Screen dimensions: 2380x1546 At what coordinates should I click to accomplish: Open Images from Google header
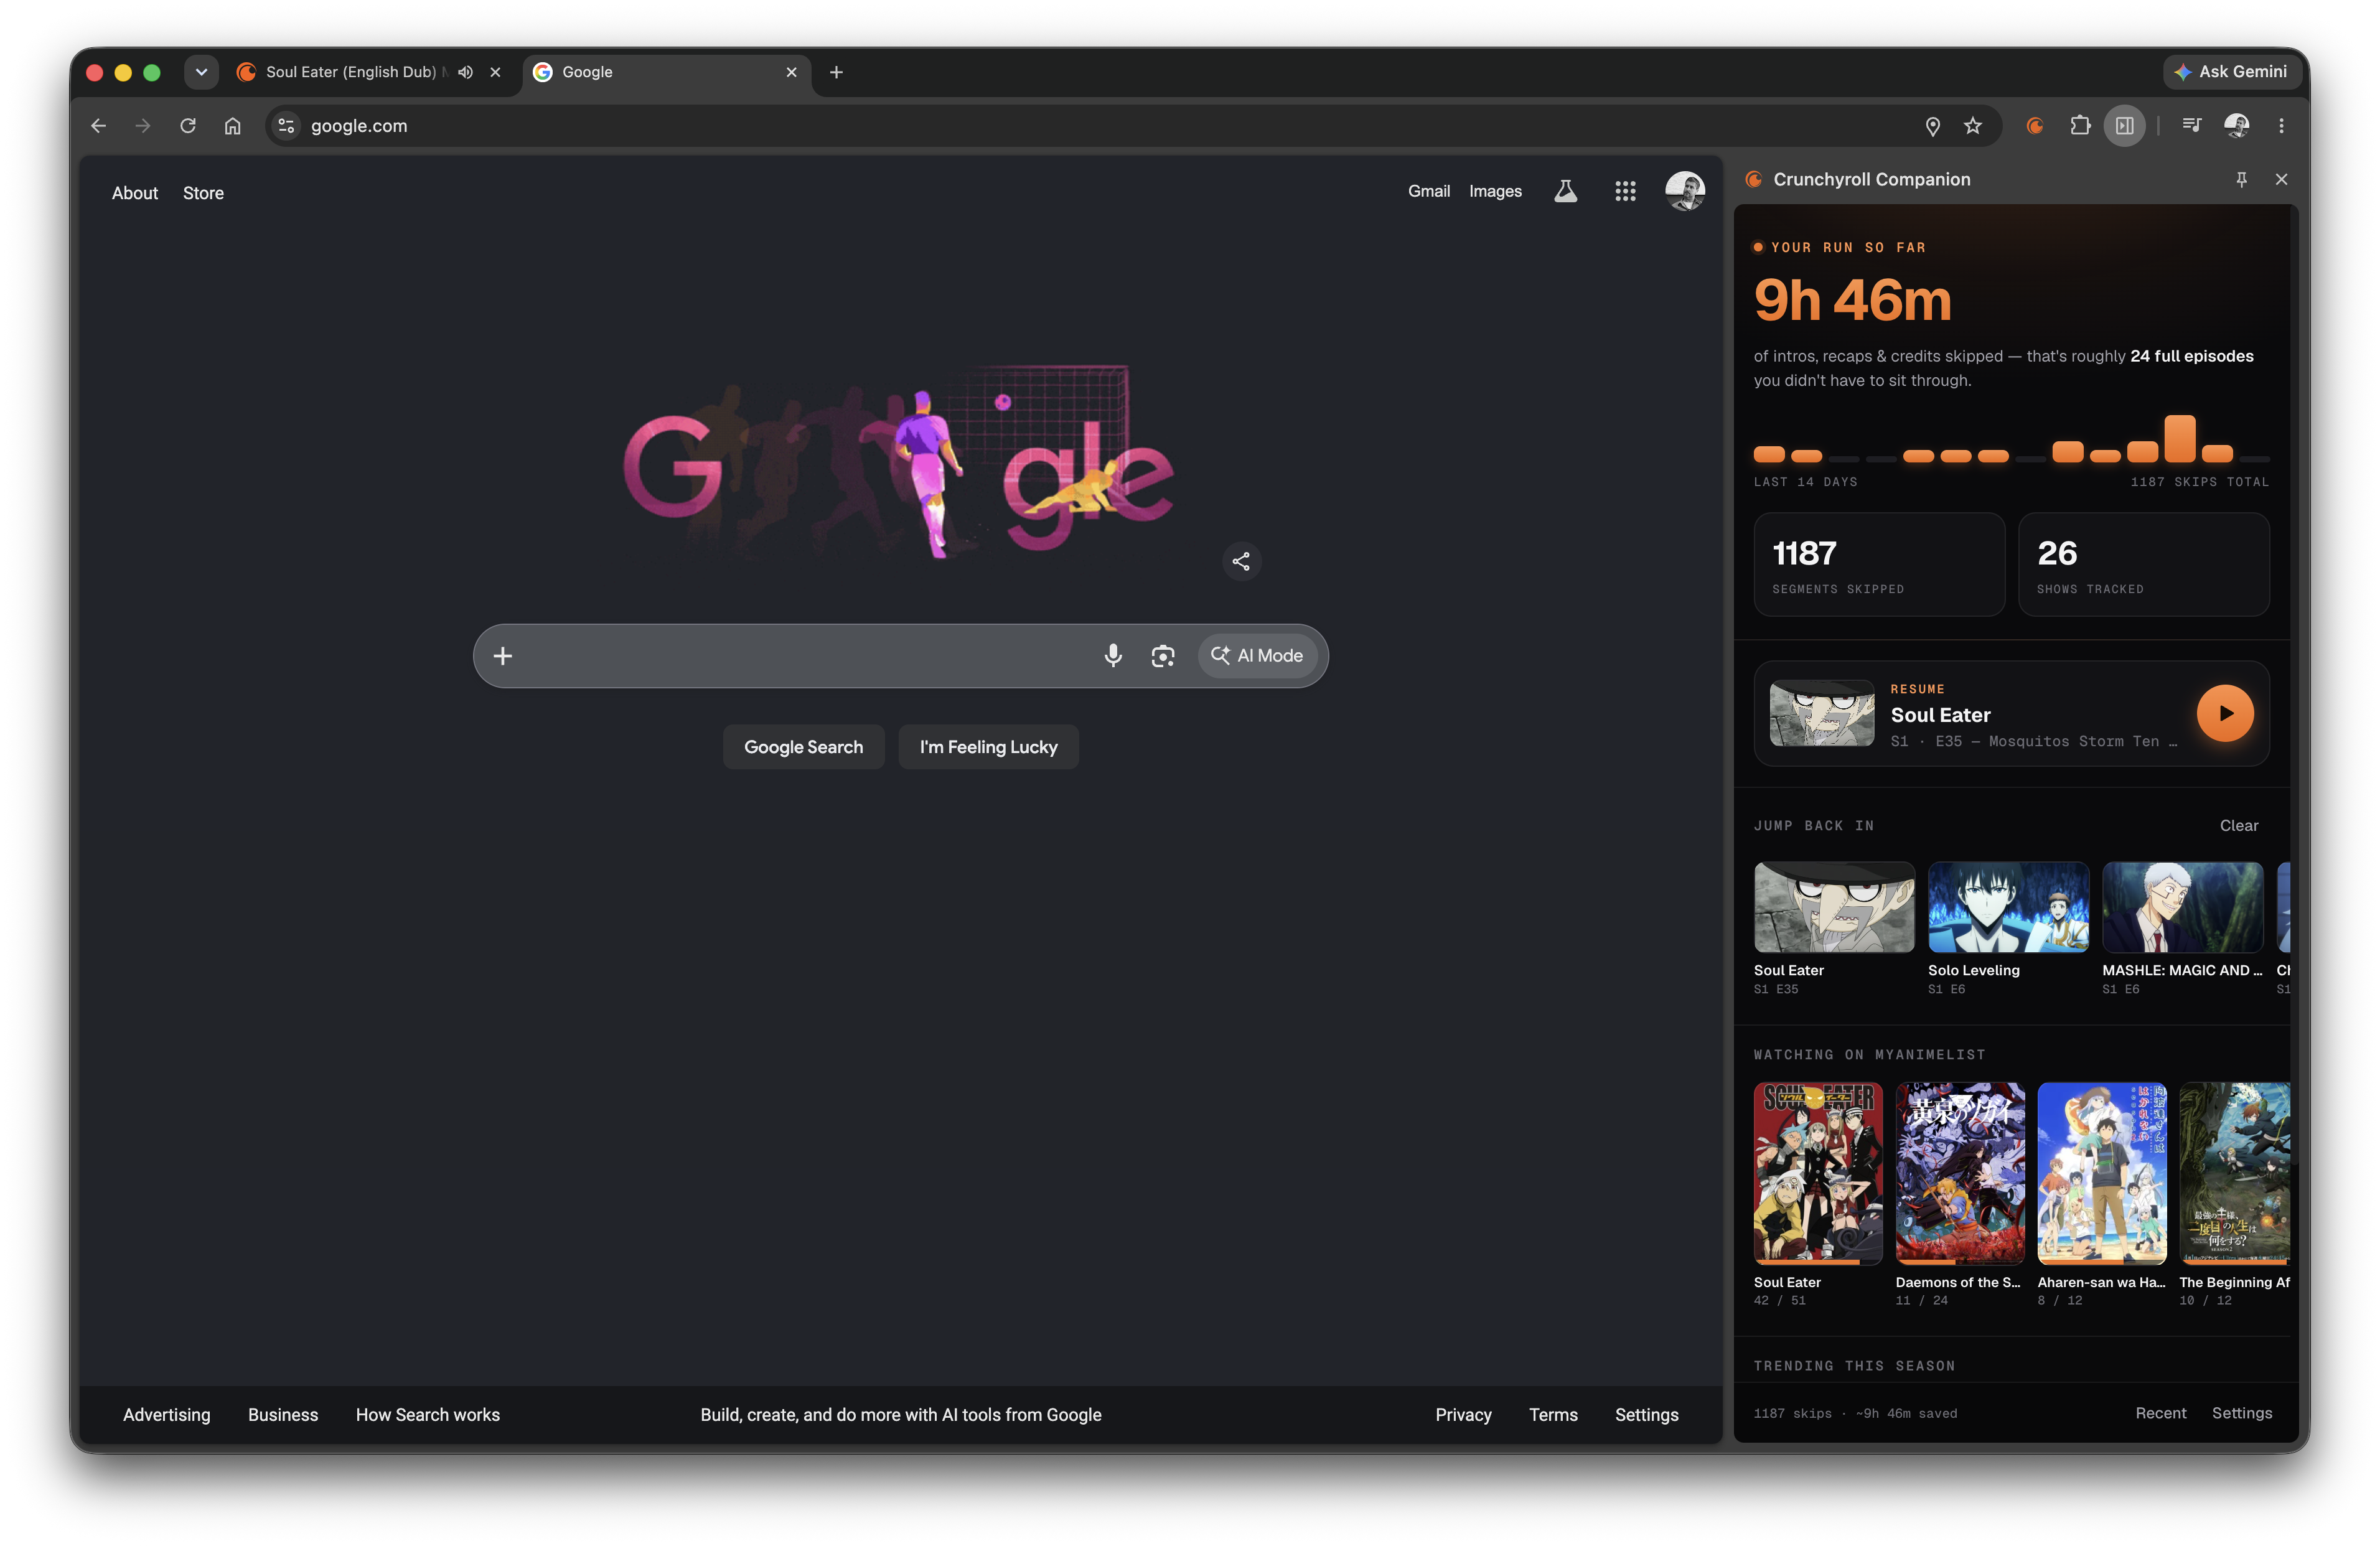pyautogui.click(x=1495, y=191)
